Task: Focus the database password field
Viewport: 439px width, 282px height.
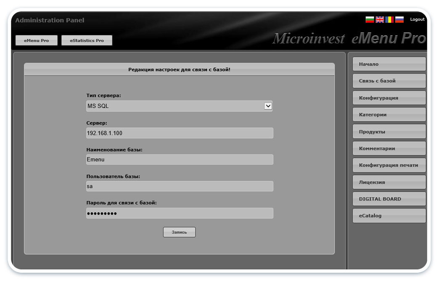Action: point(180,213)
